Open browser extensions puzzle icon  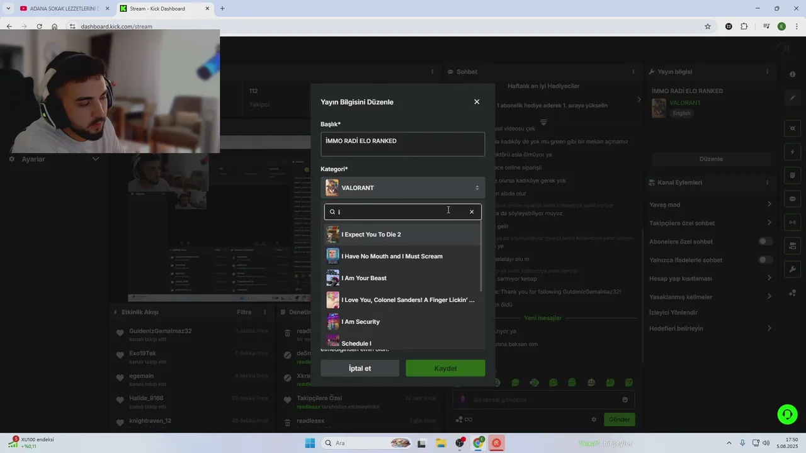(x=744, y=26)
